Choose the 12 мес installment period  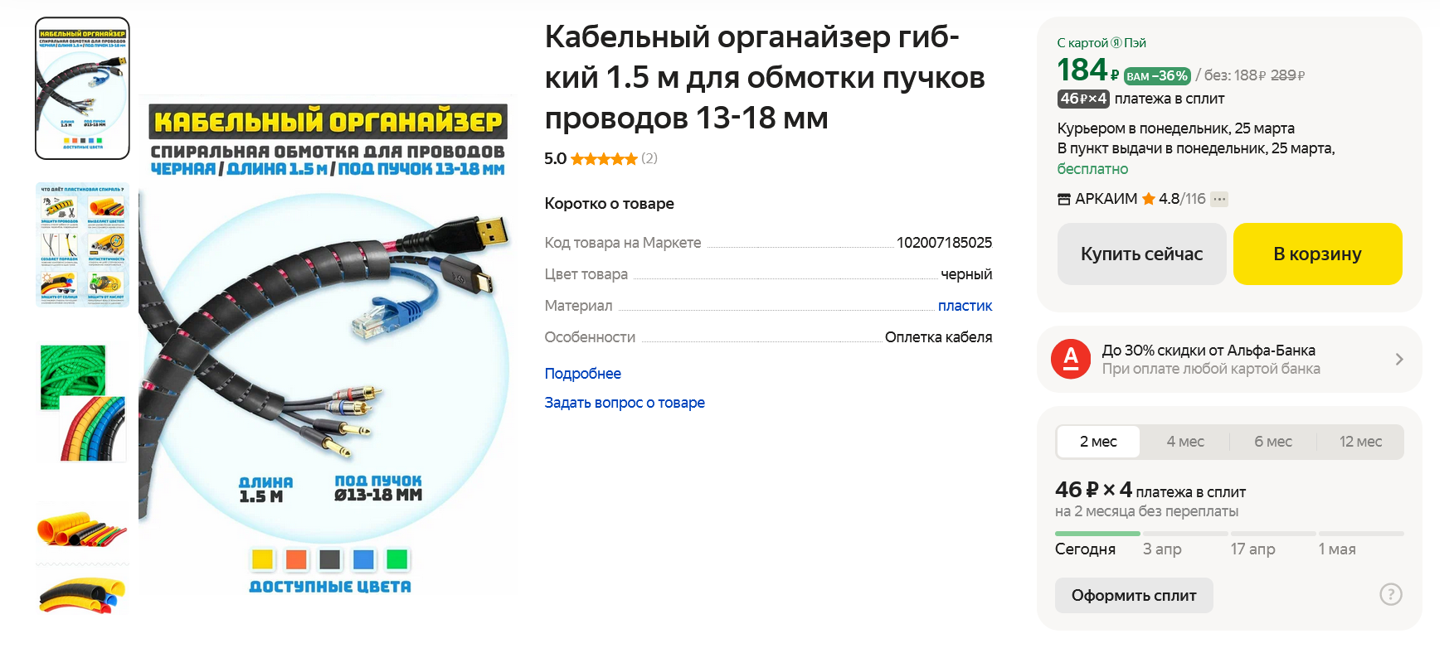(x=1360, y=442)
